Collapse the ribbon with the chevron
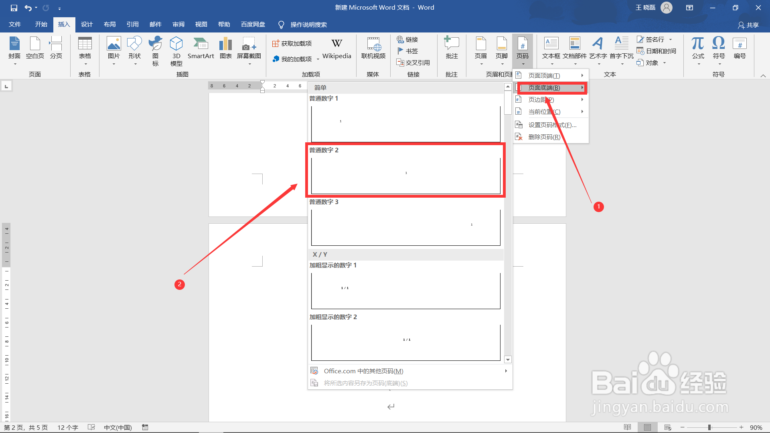 (x=763, y=75)
